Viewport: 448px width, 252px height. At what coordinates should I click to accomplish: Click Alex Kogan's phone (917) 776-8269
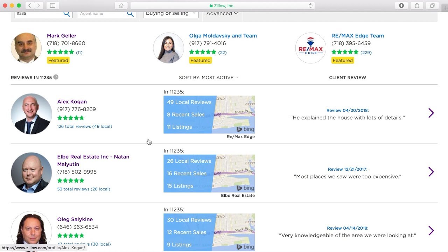(x=77, y=109)
